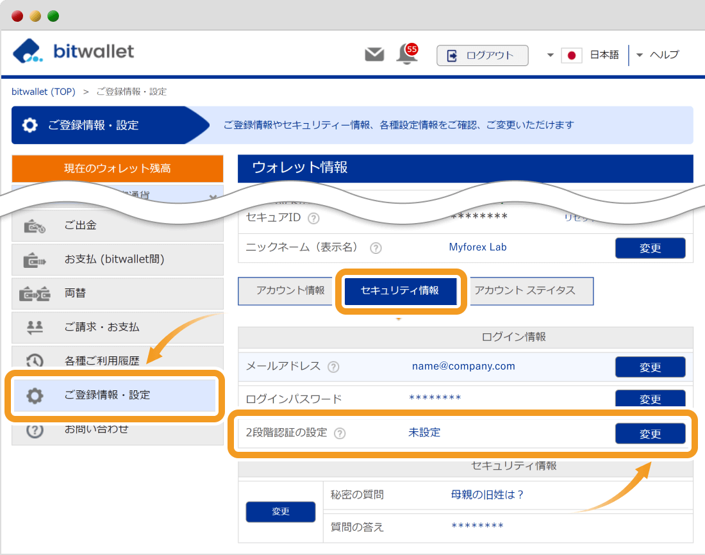Click the history clock icon
The image size is (705, 555).
click(35, 361)
